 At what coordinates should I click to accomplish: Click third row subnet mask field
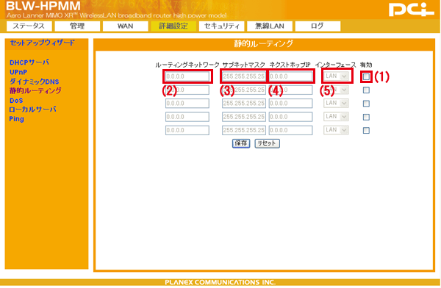[x=243, y=104]
